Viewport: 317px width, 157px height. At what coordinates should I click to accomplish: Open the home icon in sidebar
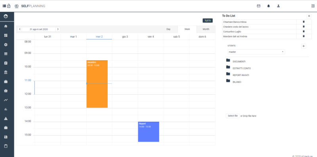click(x=6, y=26)
